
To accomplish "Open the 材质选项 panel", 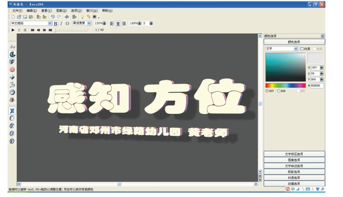I will [x=294, y=178].
